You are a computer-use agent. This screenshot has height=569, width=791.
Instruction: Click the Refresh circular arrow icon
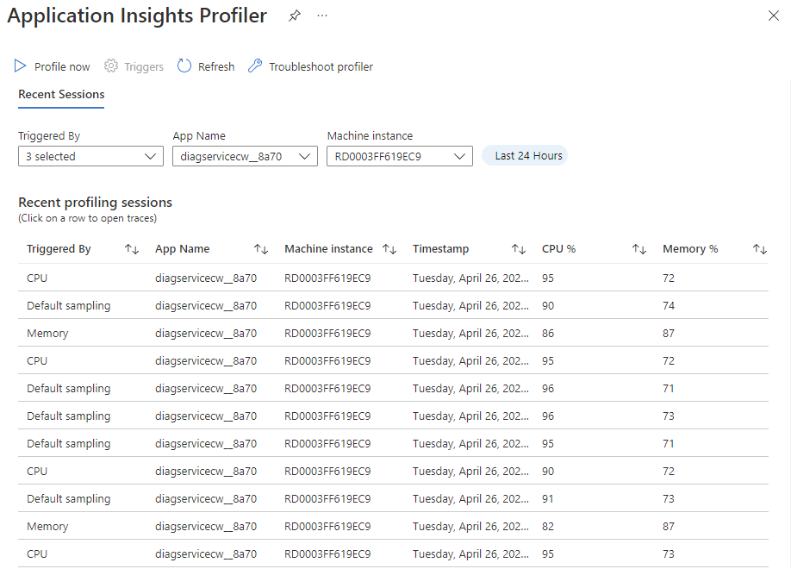(184, 66)
